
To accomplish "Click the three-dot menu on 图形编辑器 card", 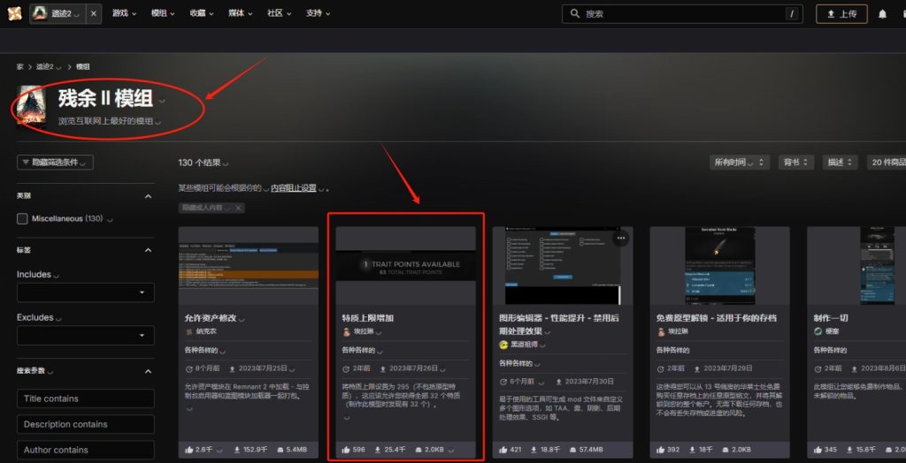I will coord(621,238).
